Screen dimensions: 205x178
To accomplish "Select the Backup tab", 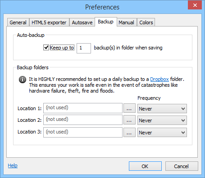I will pos(106,22).
